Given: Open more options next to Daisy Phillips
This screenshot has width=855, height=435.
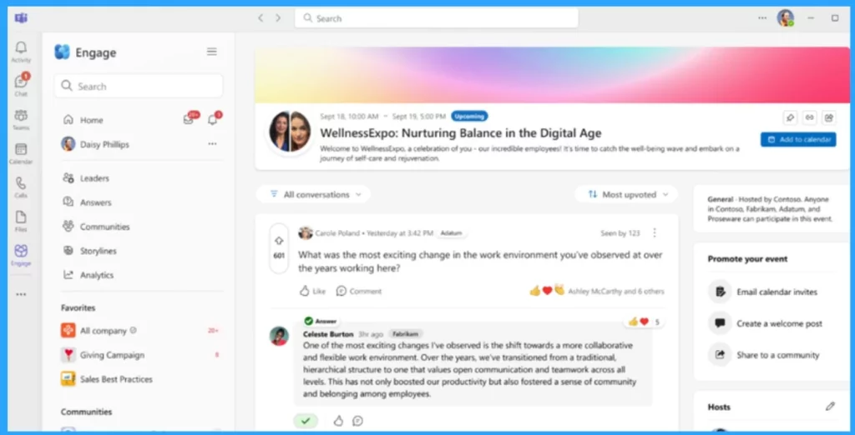Looking at the screenshot, I should pyautogui.click(x=213, y=143).
